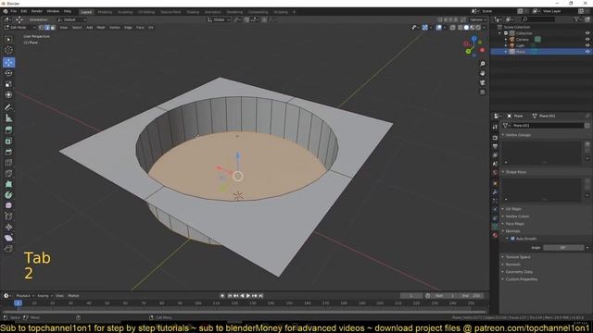Activate the Move tool
Viewport: 593px width, 333px height.
(8, 62)
